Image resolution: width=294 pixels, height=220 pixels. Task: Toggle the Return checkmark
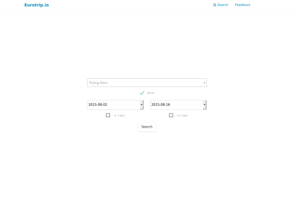click(x=142, y=93)
